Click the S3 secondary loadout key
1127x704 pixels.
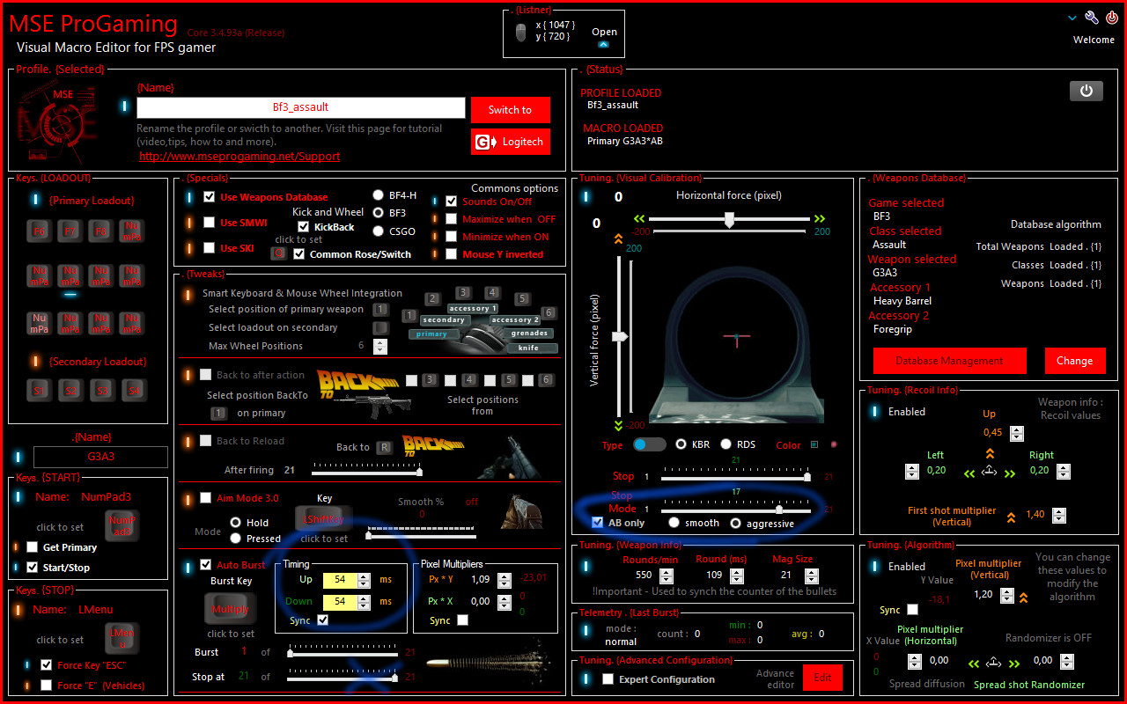click(101, 390)
